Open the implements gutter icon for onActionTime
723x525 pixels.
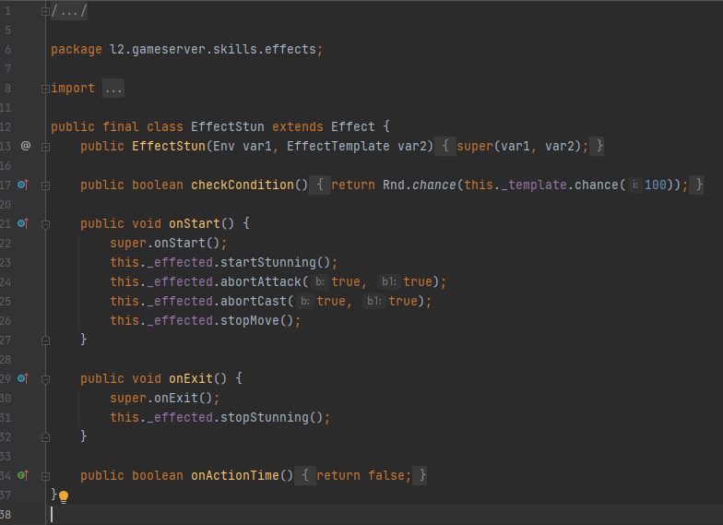[x=23, y=475]
